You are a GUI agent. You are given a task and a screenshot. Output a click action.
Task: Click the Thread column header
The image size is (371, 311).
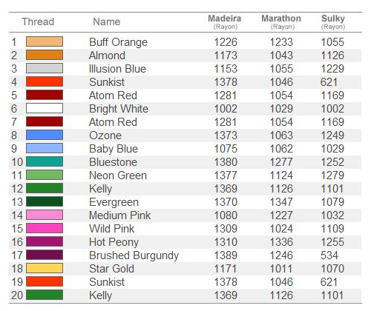coord(38,21)
